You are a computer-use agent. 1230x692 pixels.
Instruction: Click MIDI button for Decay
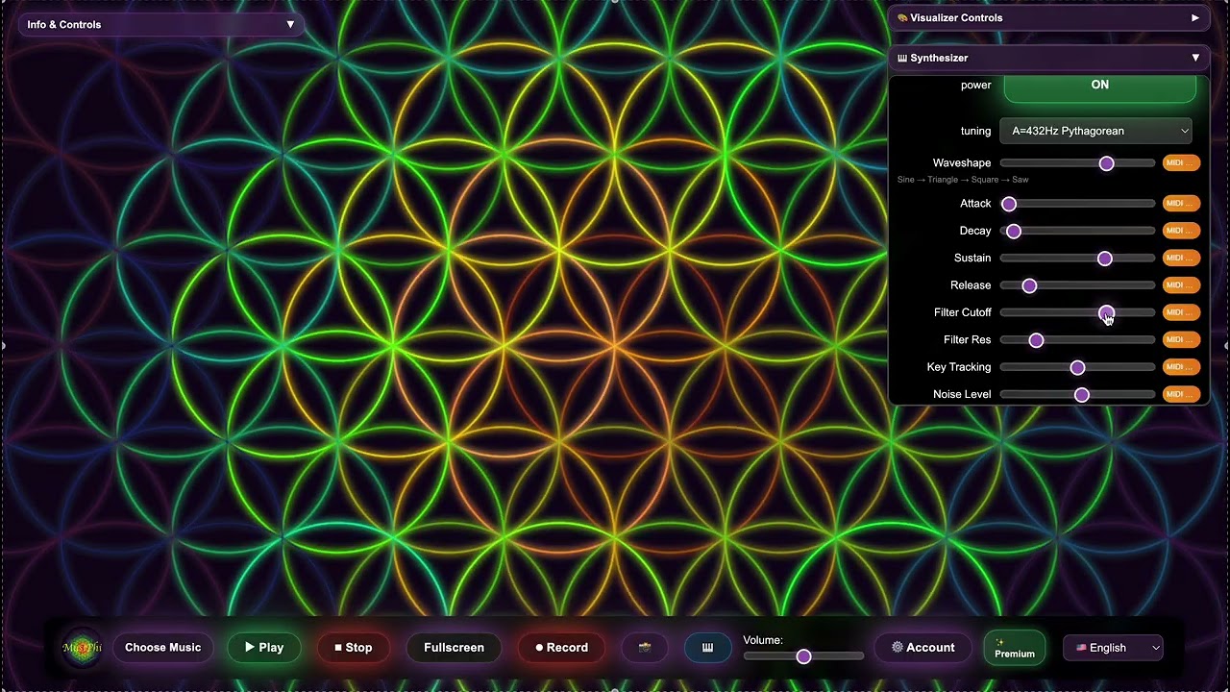point(1181,231)
